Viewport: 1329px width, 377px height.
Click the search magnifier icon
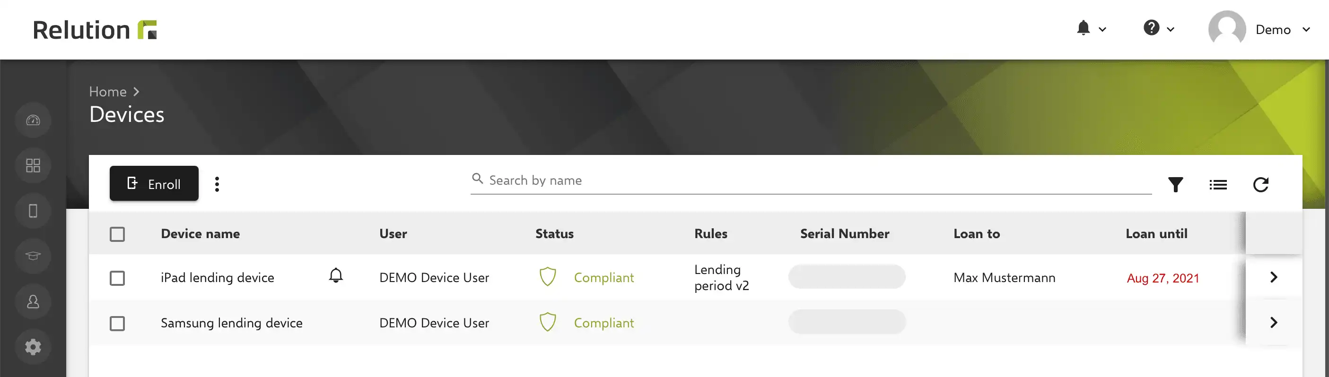478,179
